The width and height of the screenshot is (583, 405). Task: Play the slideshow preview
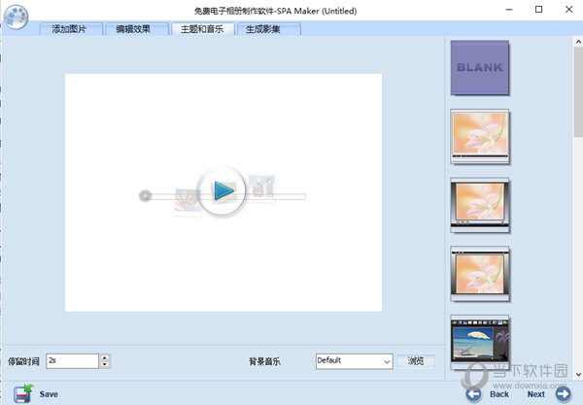coord(222,191)
